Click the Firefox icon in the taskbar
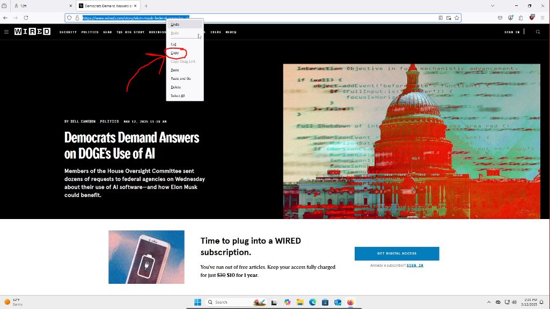 [x=350, y=302]
